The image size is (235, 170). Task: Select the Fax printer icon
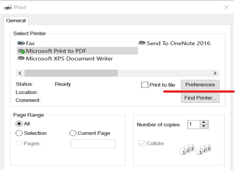(21, 43)
